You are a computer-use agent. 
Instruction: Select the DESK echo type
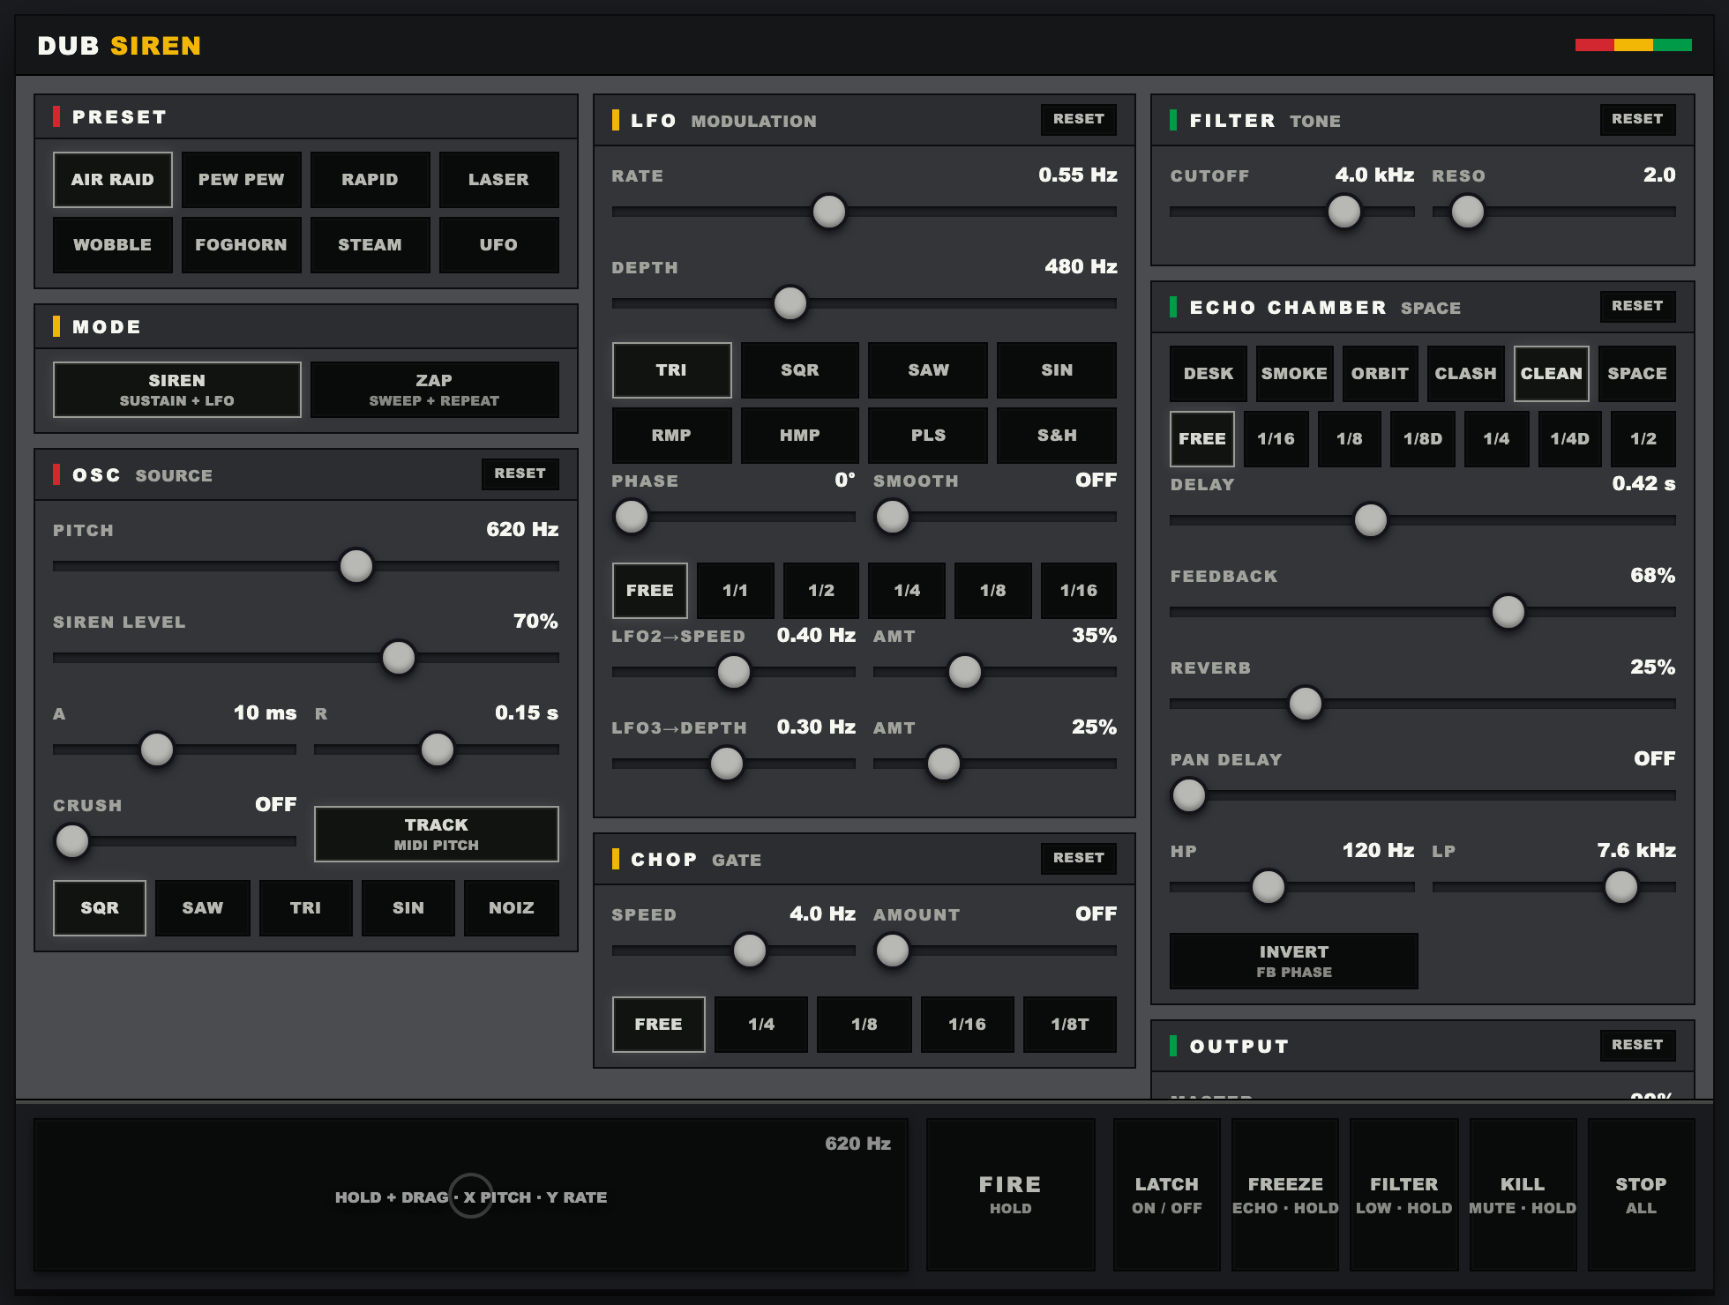[x=1209, y=374]
